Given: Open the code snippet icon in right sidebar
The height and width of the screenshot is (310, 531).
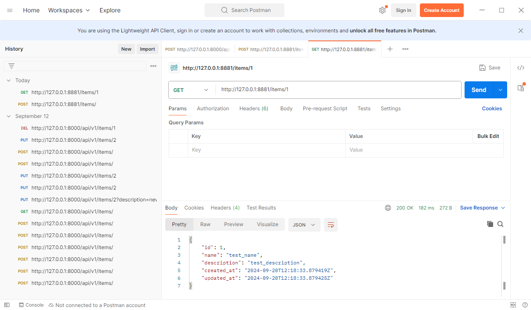Looking at the screenshot, I should coord(521,68).
